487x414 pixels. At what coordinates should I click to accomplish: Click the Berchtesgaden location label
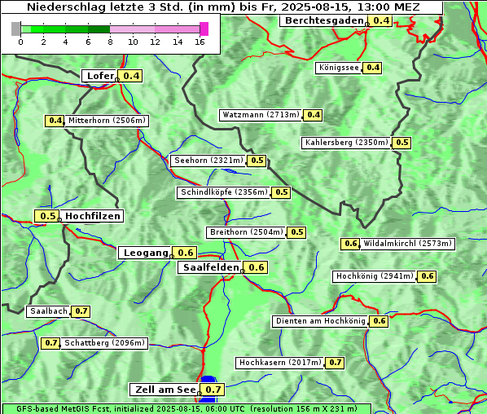(323, 21)
